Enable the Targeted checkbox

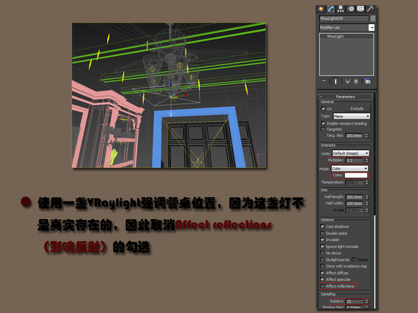(323, 129)
